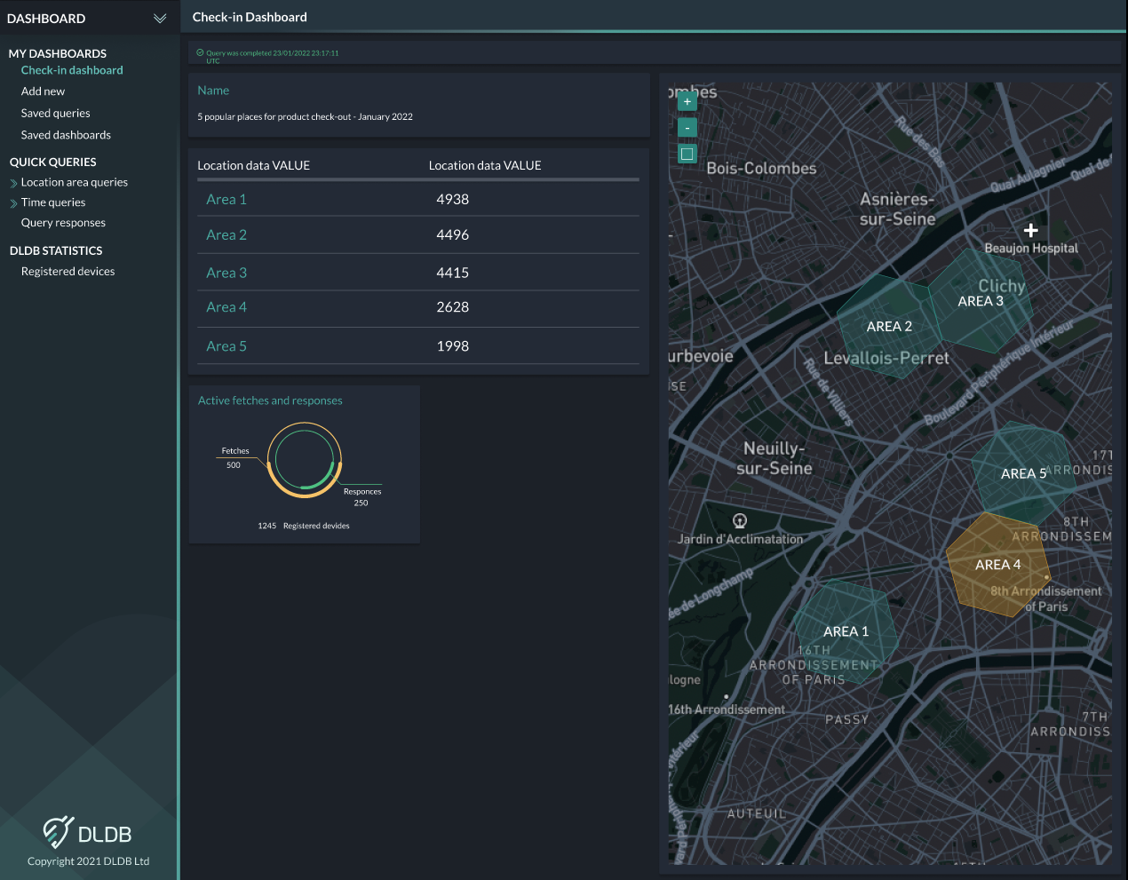Click value 2628 in table
Image resolution: width=1128 pixels, height=880 pixels.
coord(453,307)
